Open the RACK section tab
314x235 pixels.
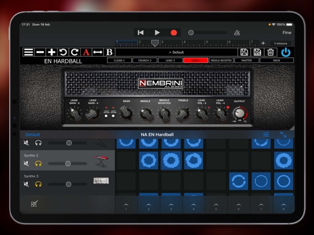277,60
